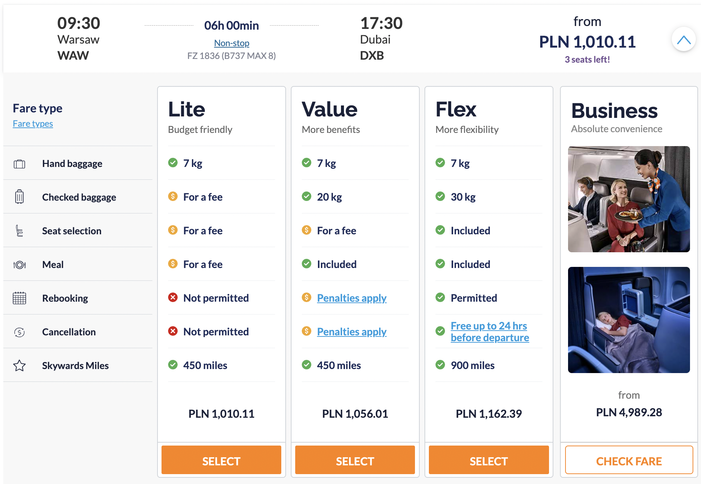Open Value cancellation Penalties apply link
Screen dimensions: 701x484
[x=352, y=332]
